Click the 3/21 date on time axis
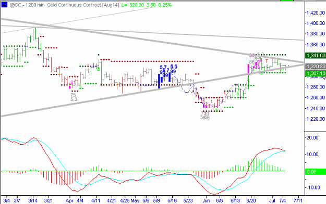 point(49,201)
